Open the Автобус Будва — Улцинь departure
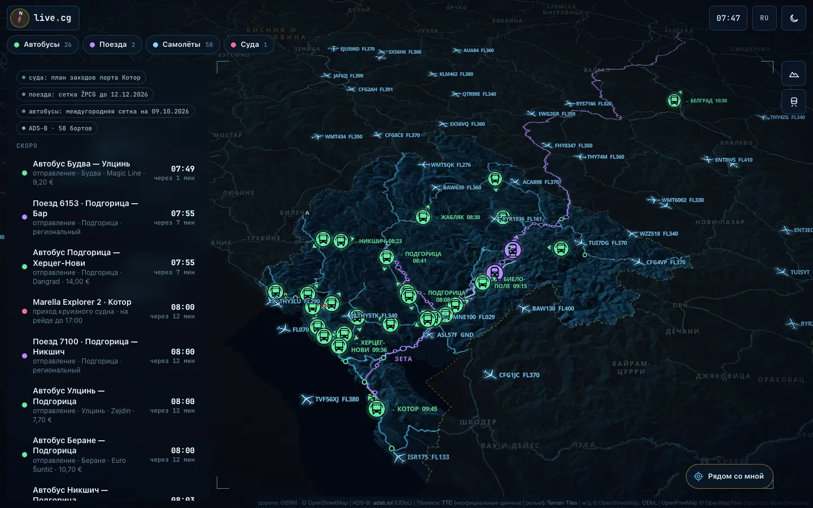This screenshot has height=508, width=813. coord(107,173)
